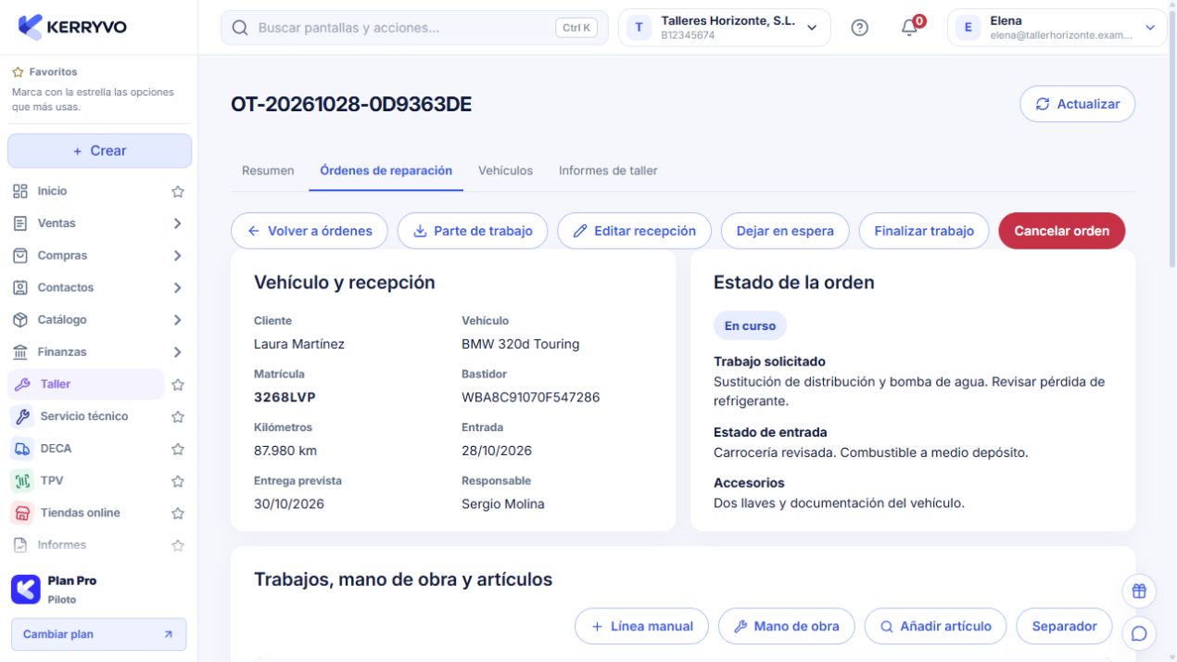Star Inicio as favorite
The image size is (1177, 662).
[178, 192]
